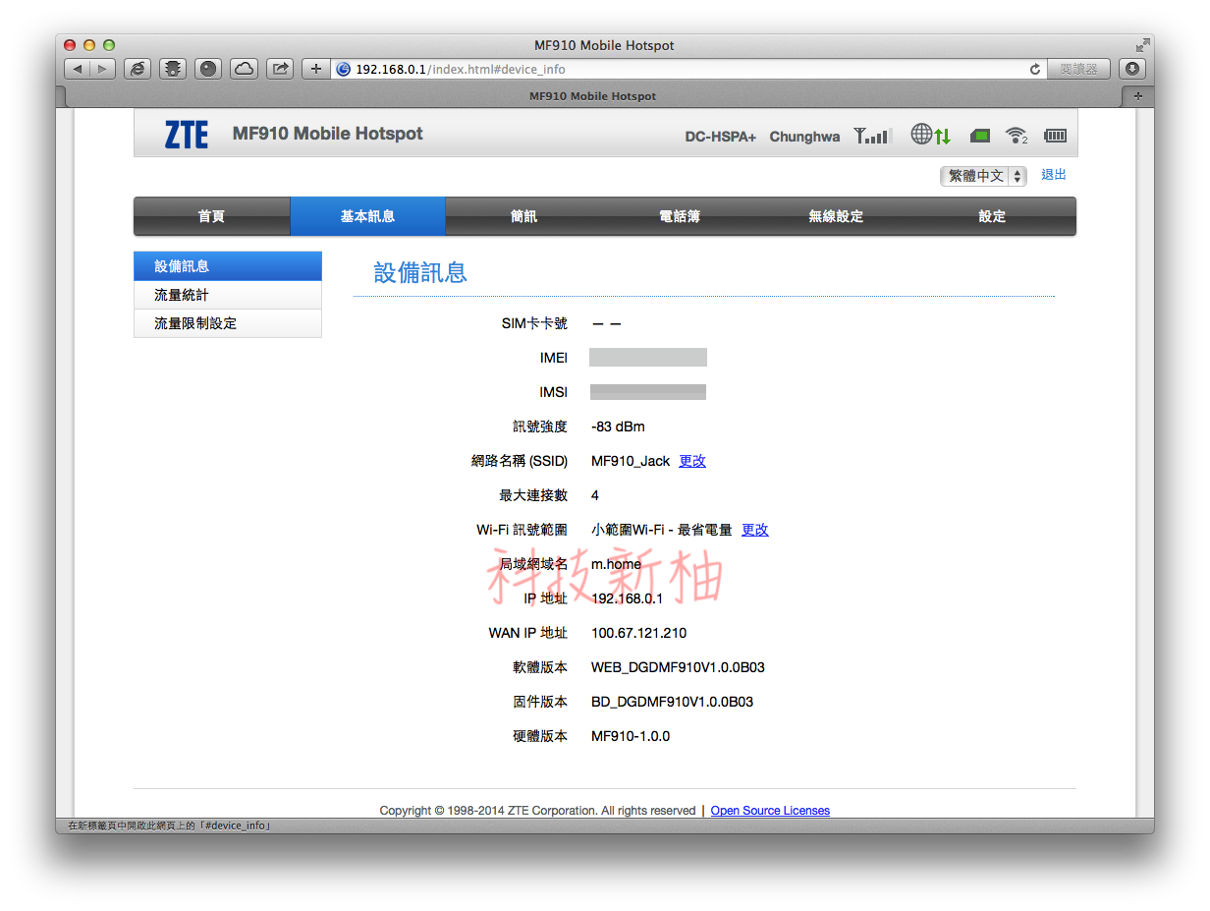The image size is (1210, 911).
Task: Select the 基本訊息 navigation tab
Action: coord(367,216)
